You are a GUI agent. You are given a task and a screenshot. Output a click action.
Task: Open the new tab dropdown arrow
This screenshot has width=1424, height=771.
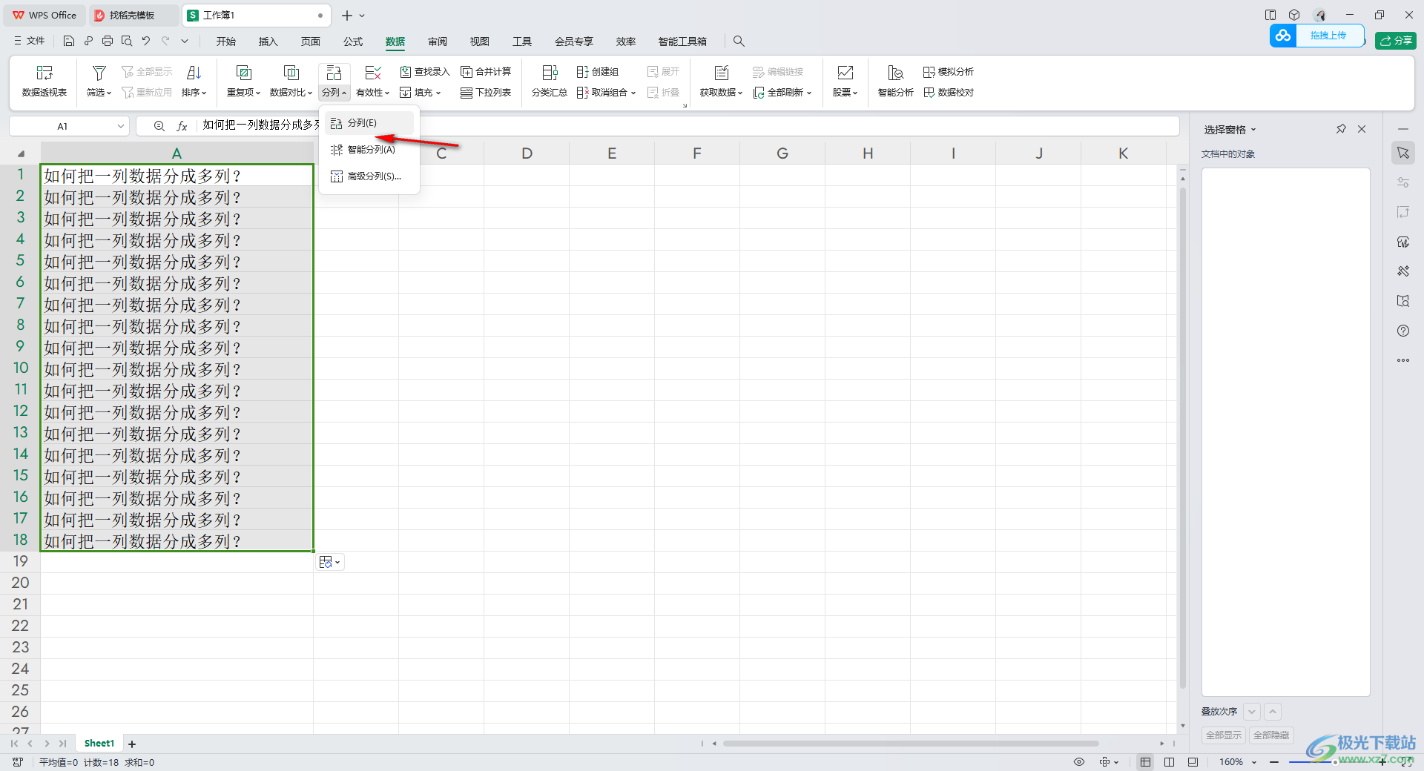362,16
